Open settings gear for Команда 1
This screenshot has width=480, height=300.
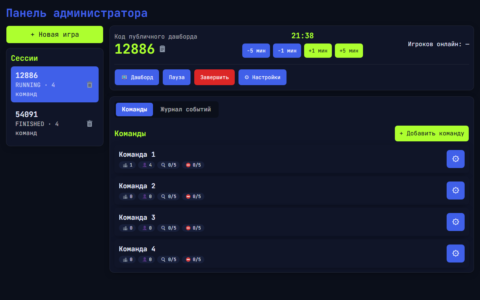click(456, 159)
